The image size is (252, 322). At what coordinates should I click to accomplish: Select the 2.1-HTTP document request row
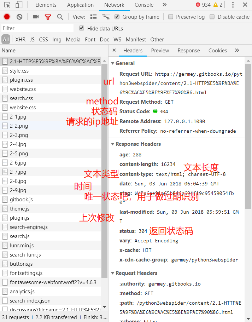(x=51, y=62)
